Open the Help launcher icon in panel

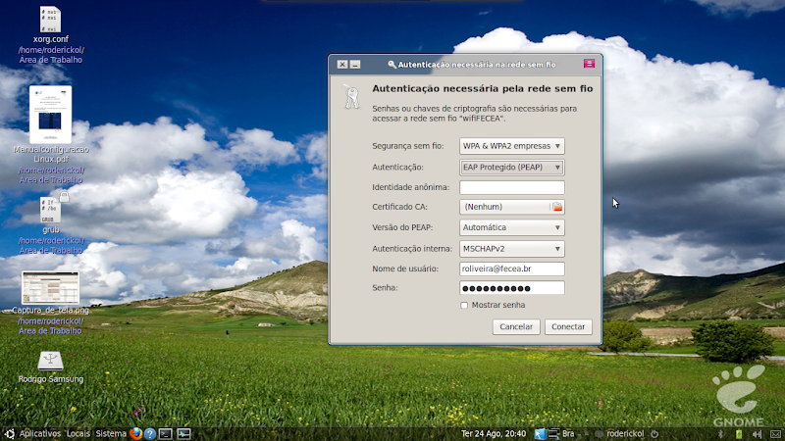pos(150,433)
